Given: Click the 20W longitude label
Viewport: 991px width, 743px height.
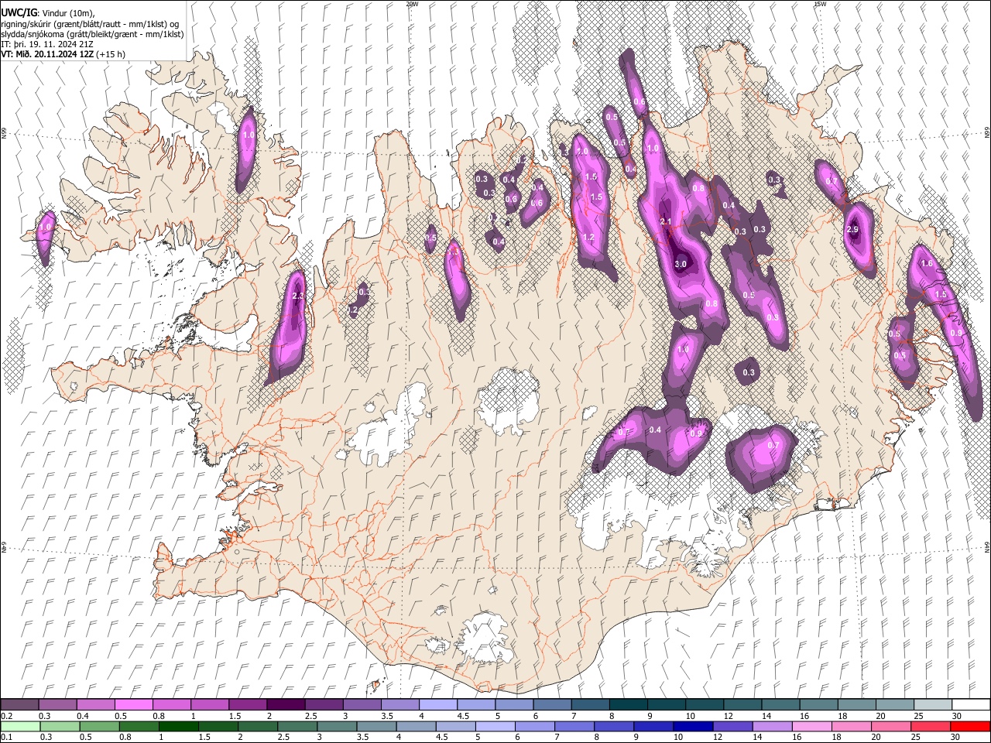Looking at the screenshot, I should [x=412, y=4].
